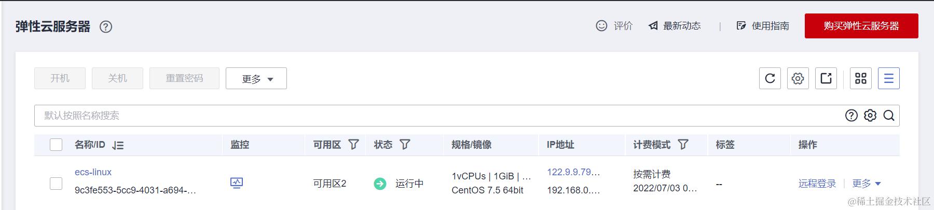
Task: Open the 可用区 column filter
Action: 353,145
